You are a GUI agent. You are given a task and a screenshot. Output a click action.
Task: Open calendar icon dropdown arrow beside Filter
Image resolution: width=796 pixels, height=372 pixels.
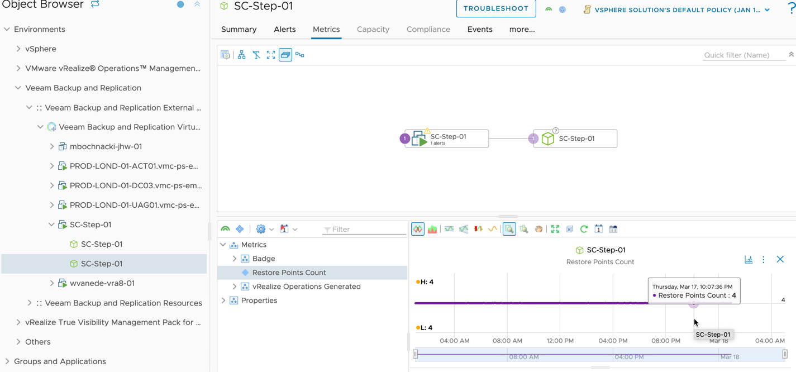coord(295,230)
